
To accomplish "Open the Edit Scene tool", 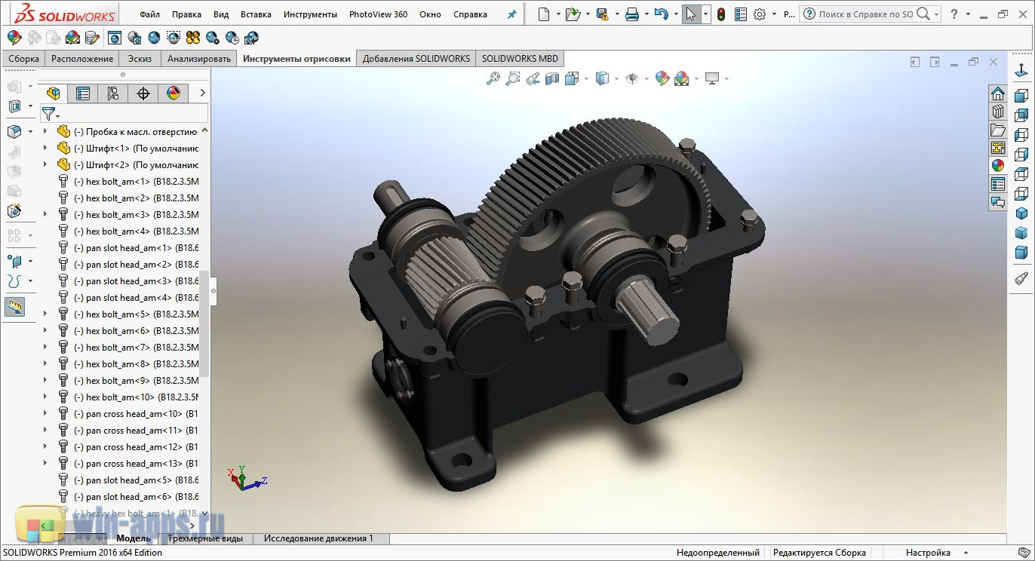I will tap(73, 37).
